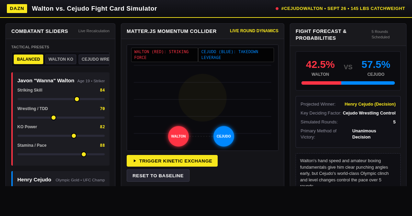Click Reset to Baseline button

(158, 176)
